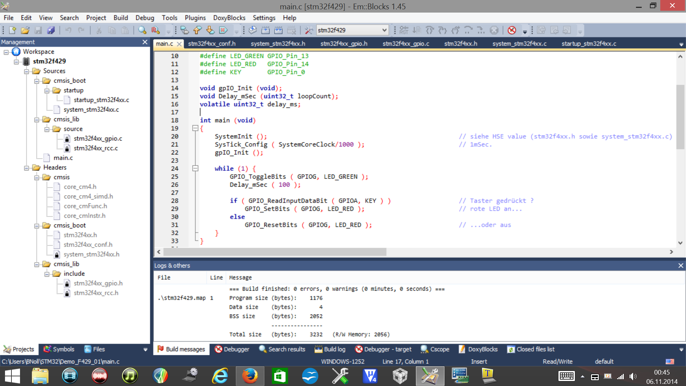Click the Run to cursor debug icon
This screenshot has height=386, width=686.
point(417,30)
